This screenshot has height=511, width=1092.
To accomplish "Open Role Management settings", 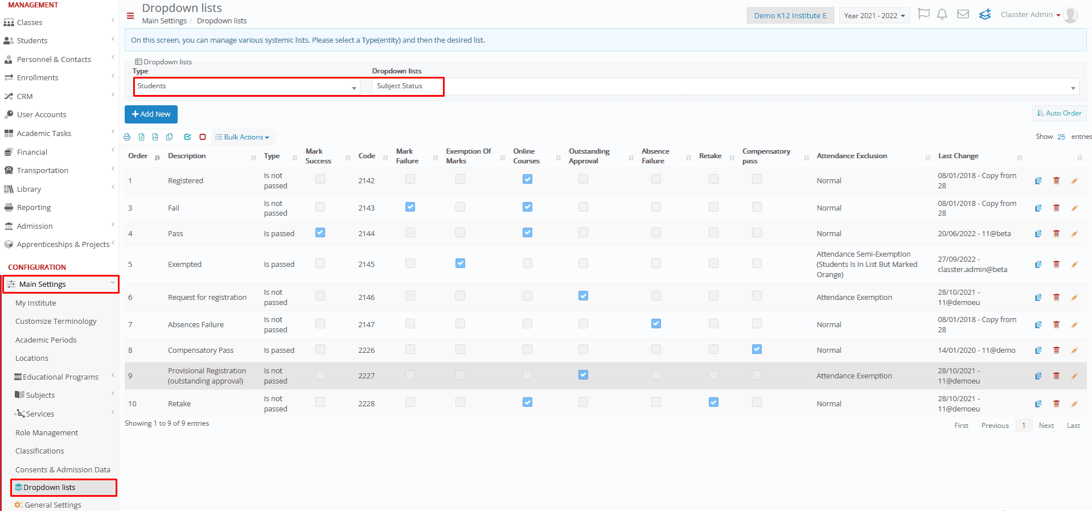I will tap(47, 433).
